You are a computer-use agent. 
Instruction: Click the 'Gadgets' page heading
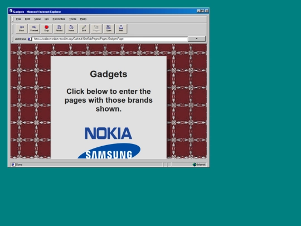tap(109, 74)
